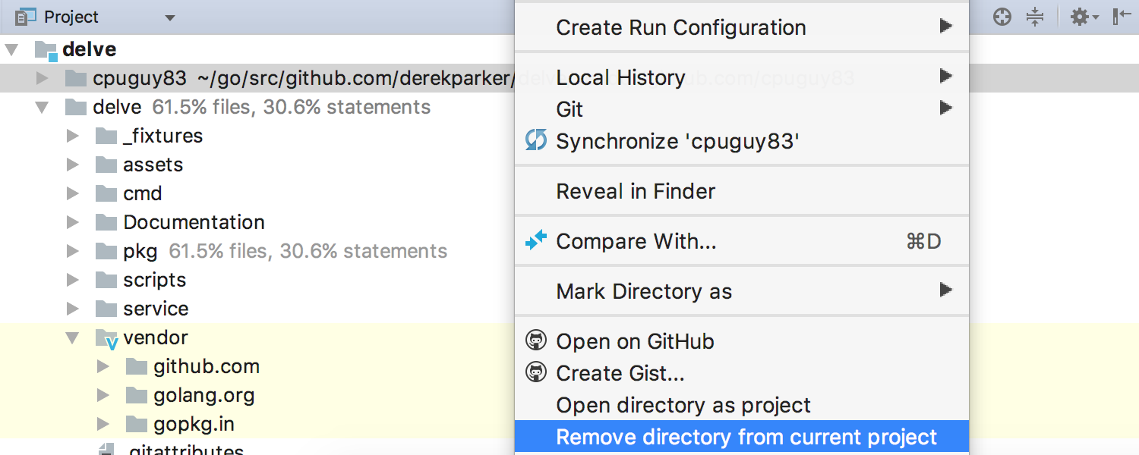The width and height of the screenshot is (1139, 455).
Task: Choose Compare With... menu entry
Action: [x=742, y=241]
